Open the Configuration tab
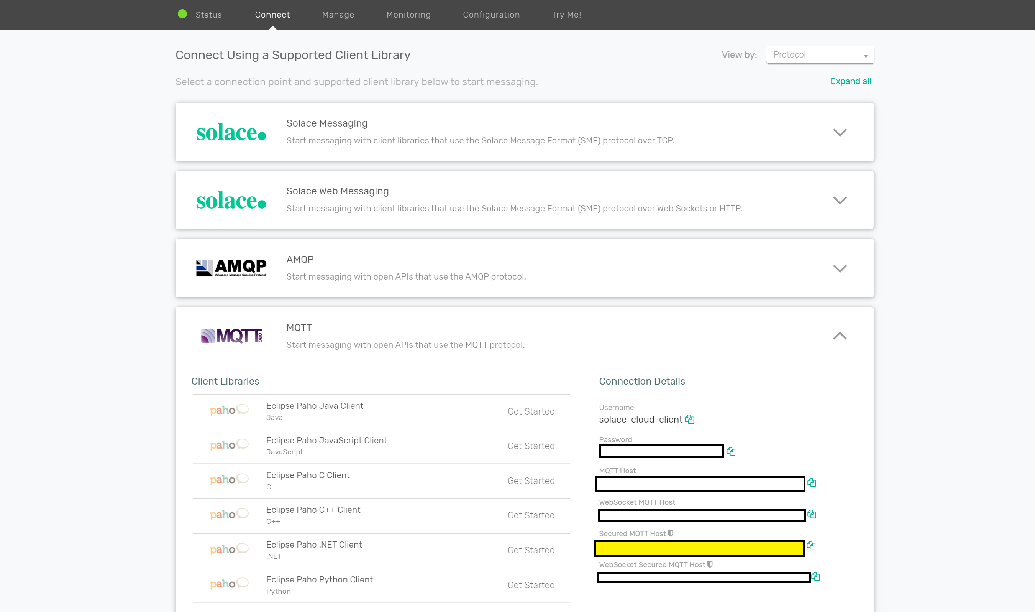Screen dimensions: 1035x612 tap(491, 15)
